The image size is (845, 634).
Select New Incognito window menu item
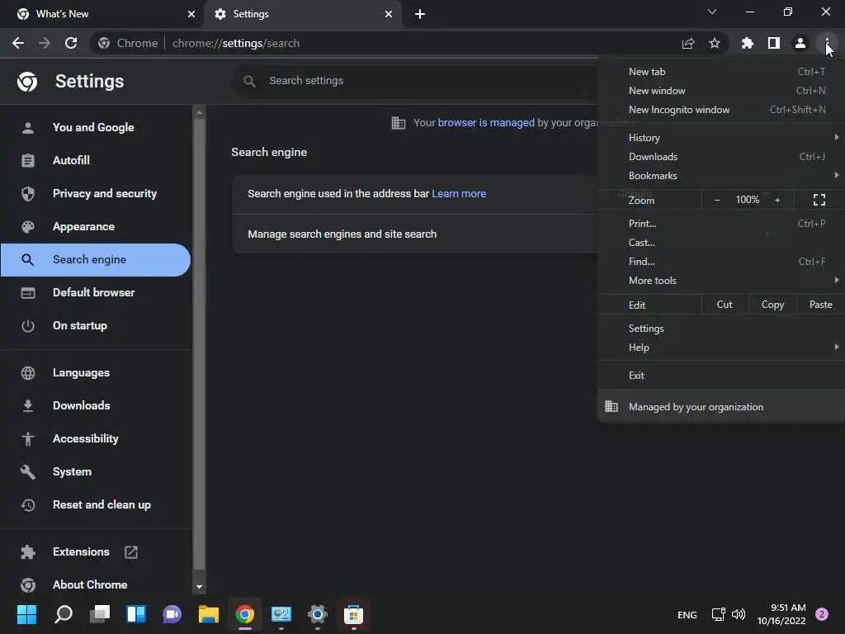[x=721, y=110]
